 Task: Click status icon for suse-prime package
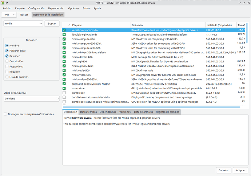(x=64, y=88)
